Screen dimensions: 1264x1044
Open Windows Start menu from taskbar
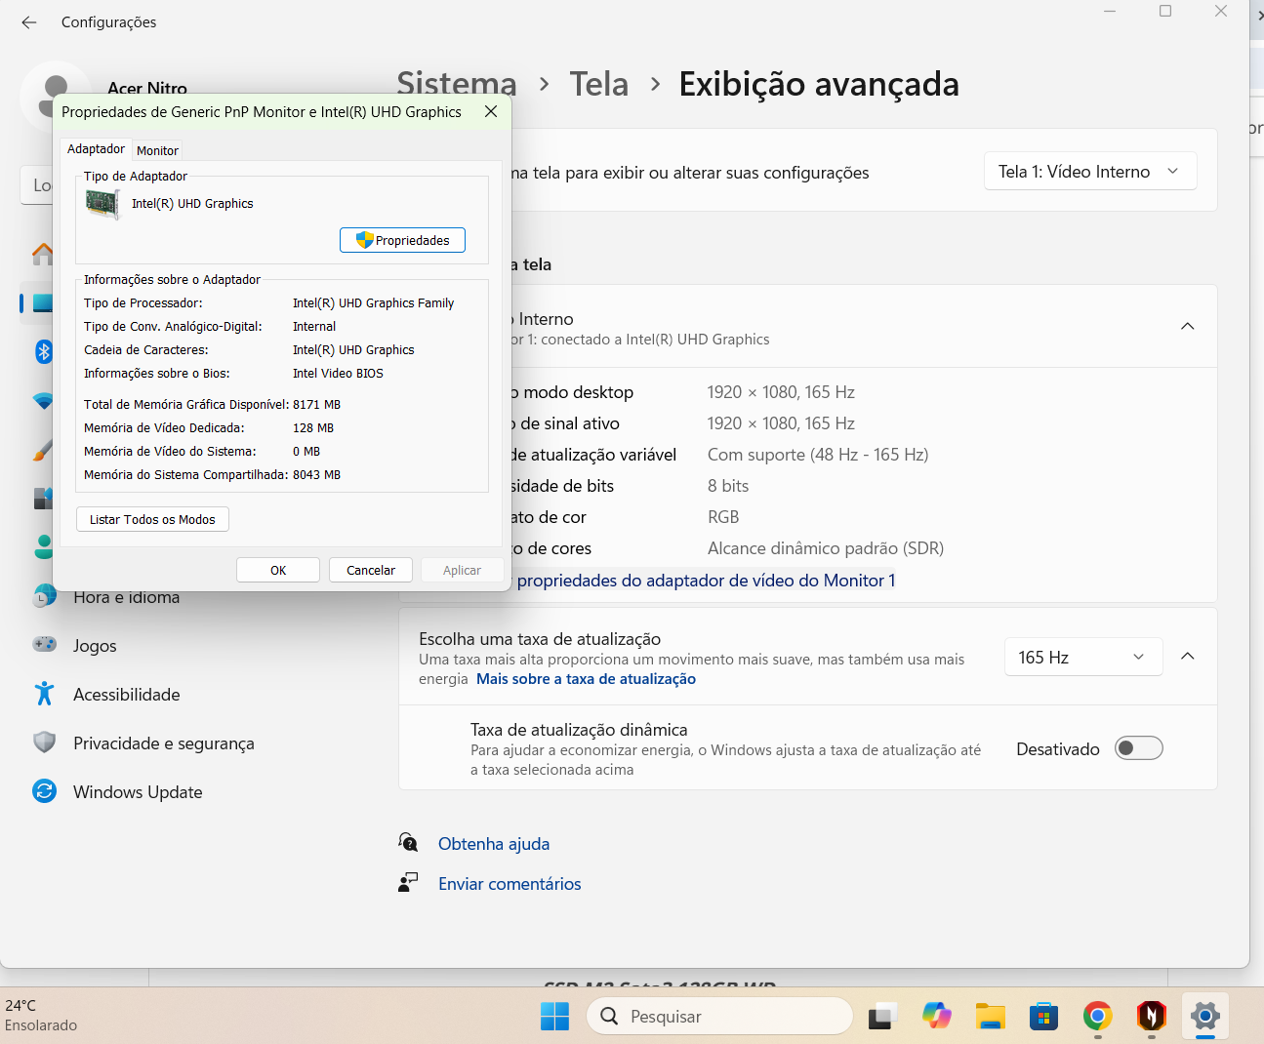554,1017
